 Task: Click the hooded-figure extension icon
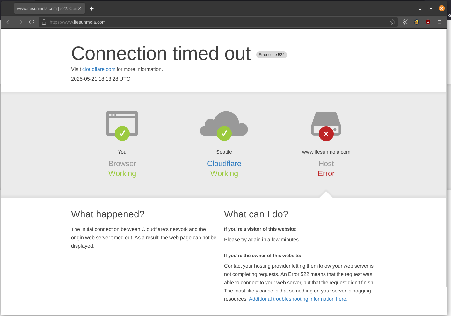(x=417, y=22)
